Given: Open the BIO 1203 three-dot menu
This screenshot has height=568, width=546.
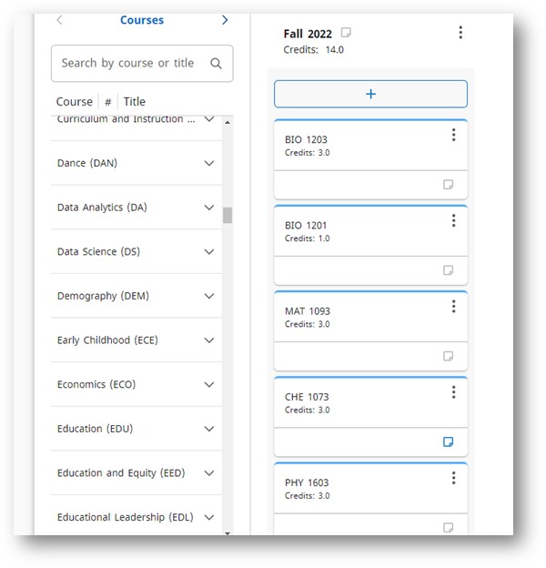Looking at the screenshot, I should [453, 135].
